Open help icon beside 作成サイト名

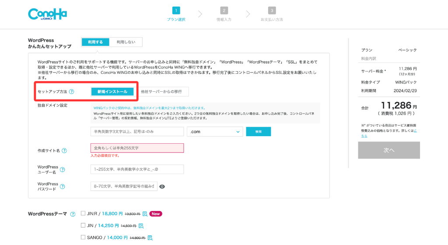64,151
